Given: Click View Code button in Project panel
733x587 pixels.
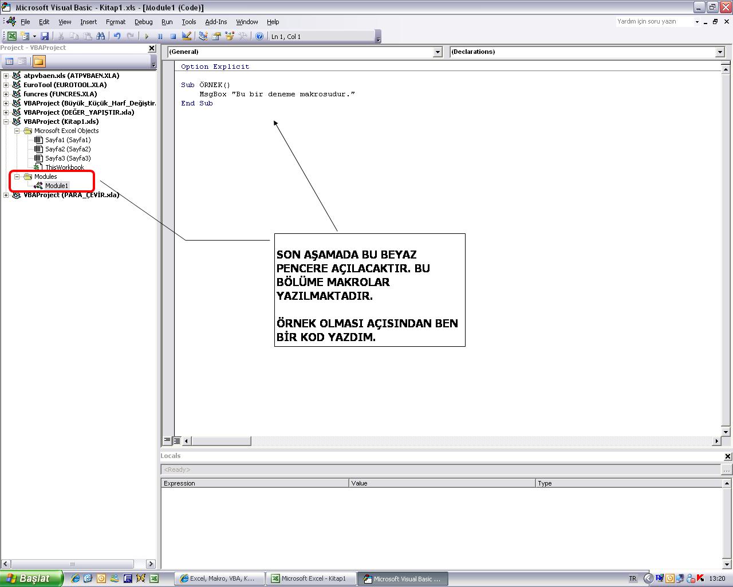Looking at the screenshot, I should click(9, 61).
